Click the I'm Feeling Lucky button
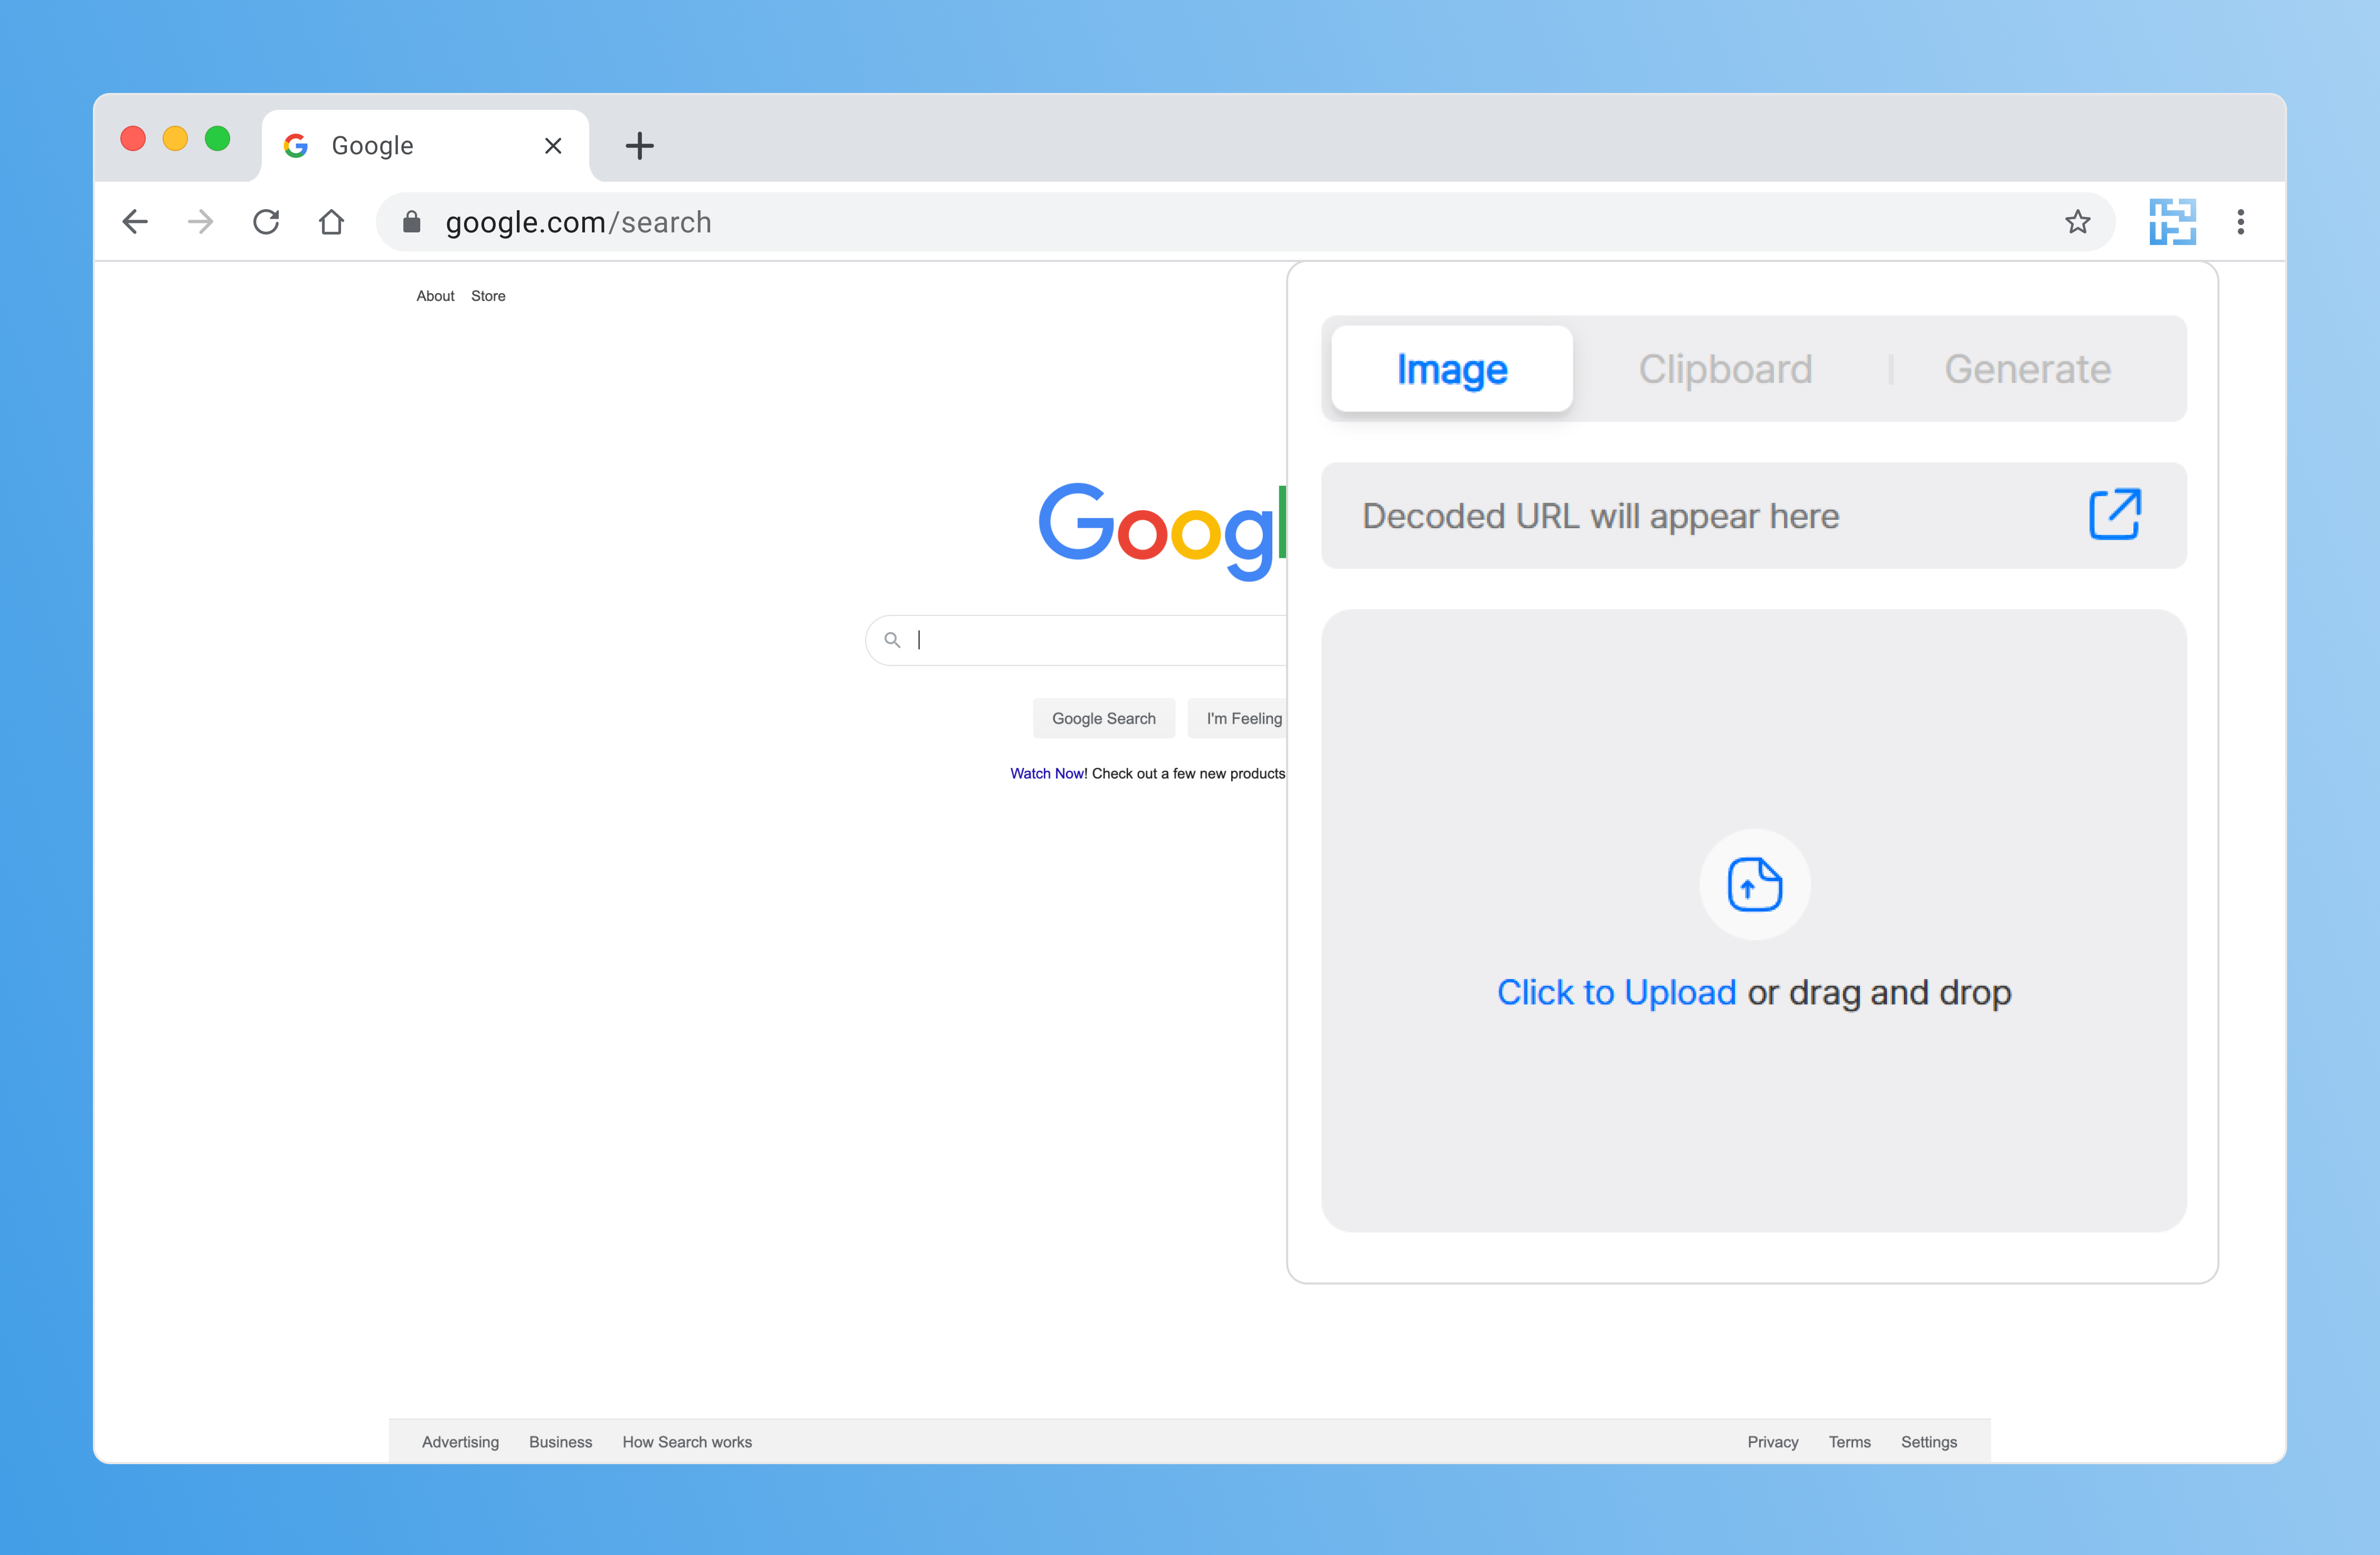This screenshot has height=1555, width=2380. pos(1237,718)
